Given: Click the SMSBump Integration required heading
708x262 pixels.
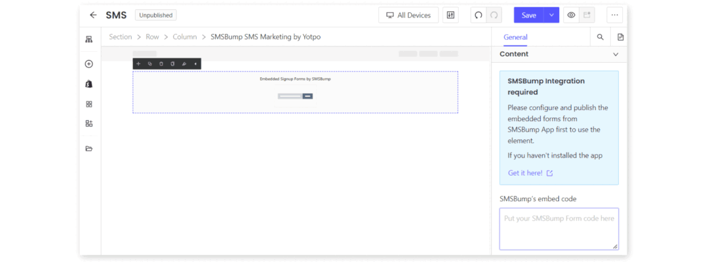Looking at the screenshot, I should tap(546, 86).
